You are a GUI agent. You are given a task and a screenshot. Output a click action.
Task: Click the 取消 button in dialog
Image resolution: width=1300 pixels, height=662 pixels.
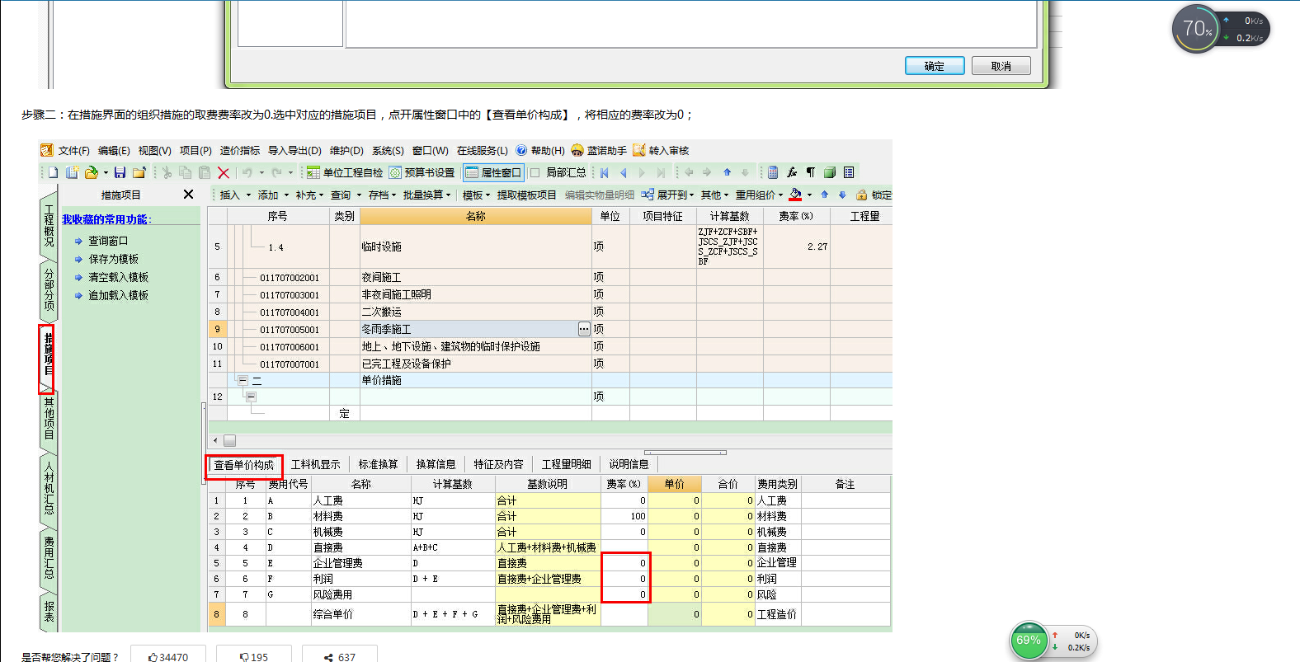point(1001,66)
